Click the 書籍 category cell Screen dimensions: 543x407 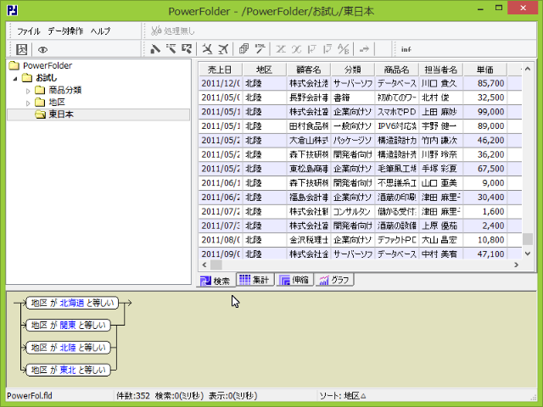[x=353, y=98]
